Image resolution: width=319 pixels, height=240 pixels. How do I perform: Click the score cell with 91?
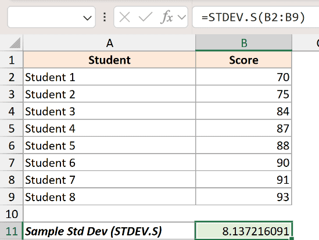pyautogui.click(x=243, y=180)
